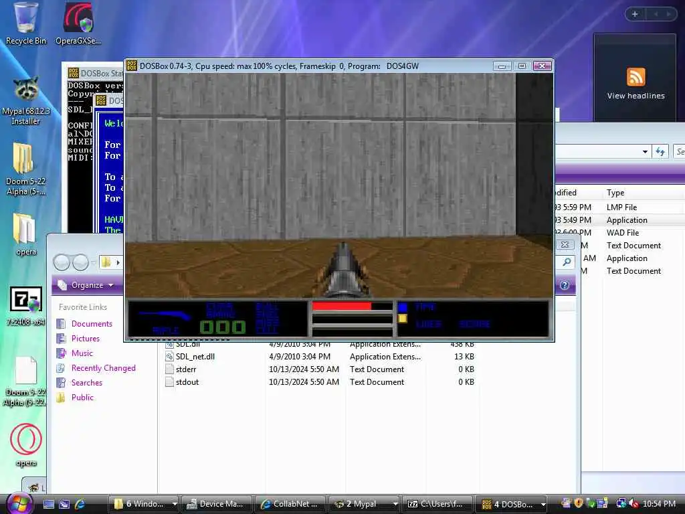Click the magnifier search icon in front Explorer

point(567,262)
